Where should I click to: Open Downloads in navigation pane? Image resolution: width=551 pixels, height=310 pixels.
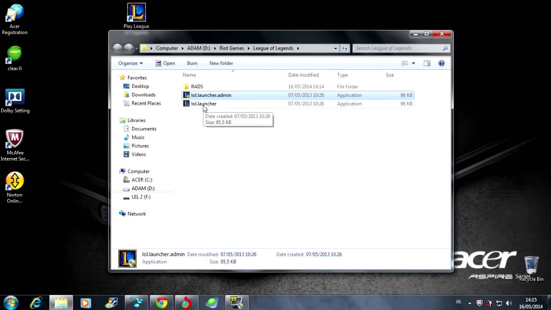143,95
